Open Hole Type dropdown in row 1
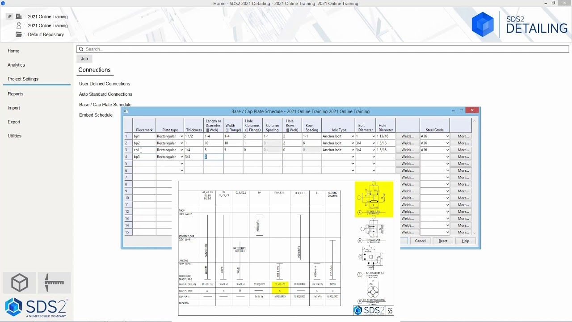Viewport: 572px width, 322px height. coord(353,136)
